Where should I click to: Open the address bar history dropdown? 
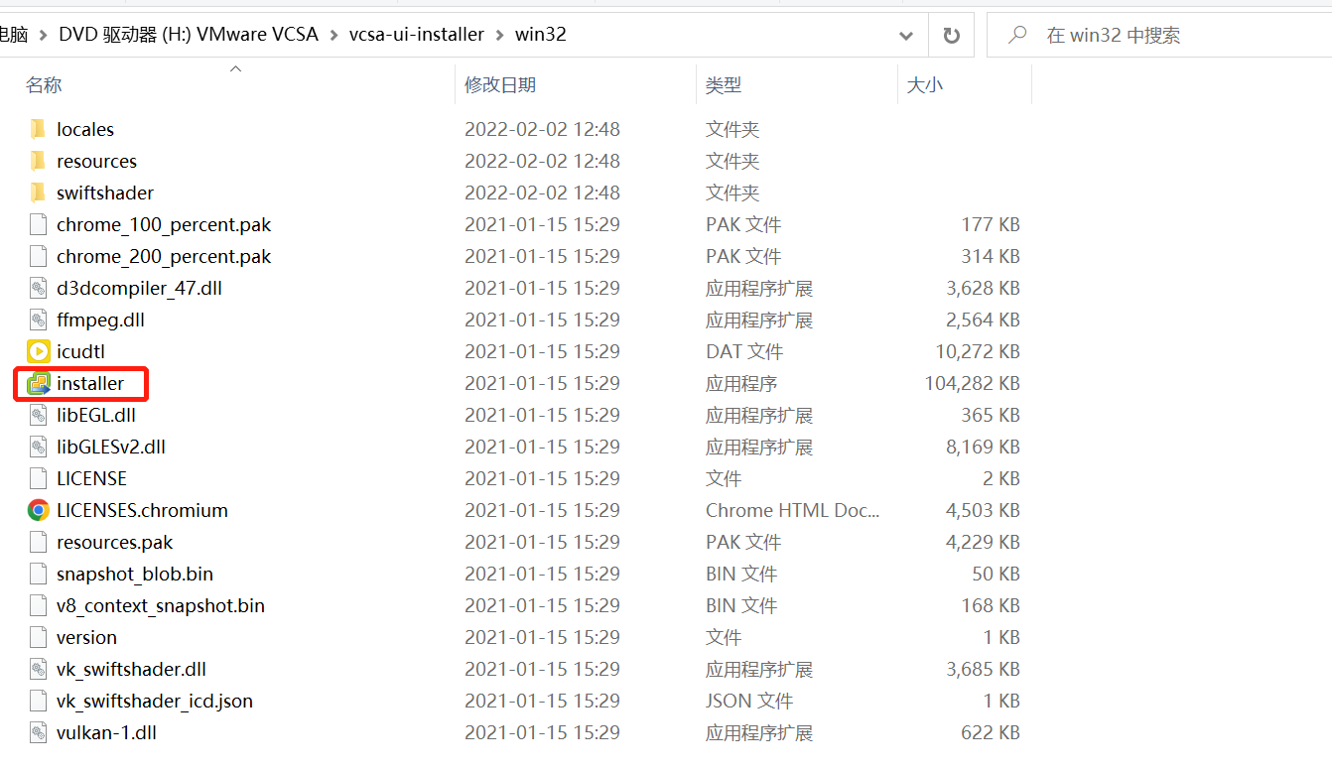[x=905, y=35]
